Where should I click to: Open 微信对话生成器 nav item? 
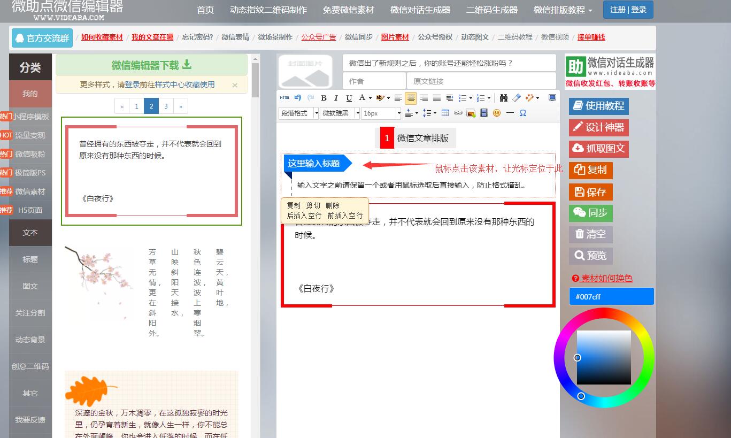click(420, 10)
